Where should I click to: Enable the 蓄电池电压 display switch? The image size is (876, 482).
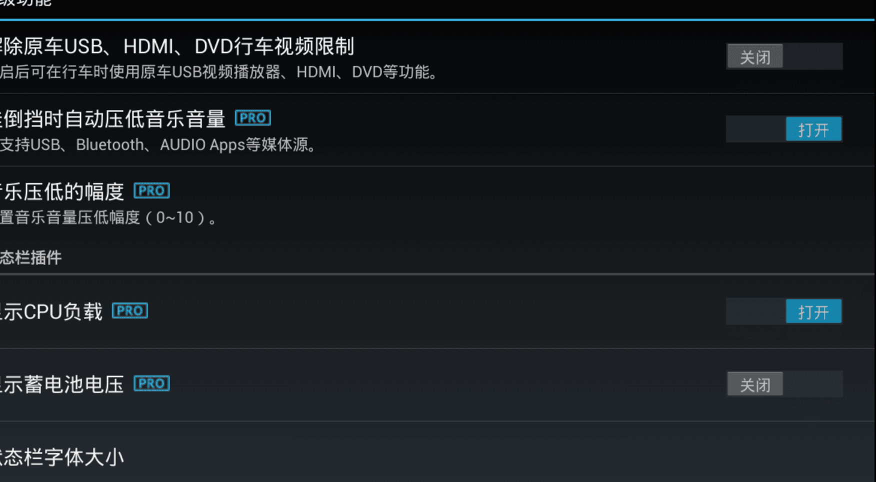[x=784, y=384]
